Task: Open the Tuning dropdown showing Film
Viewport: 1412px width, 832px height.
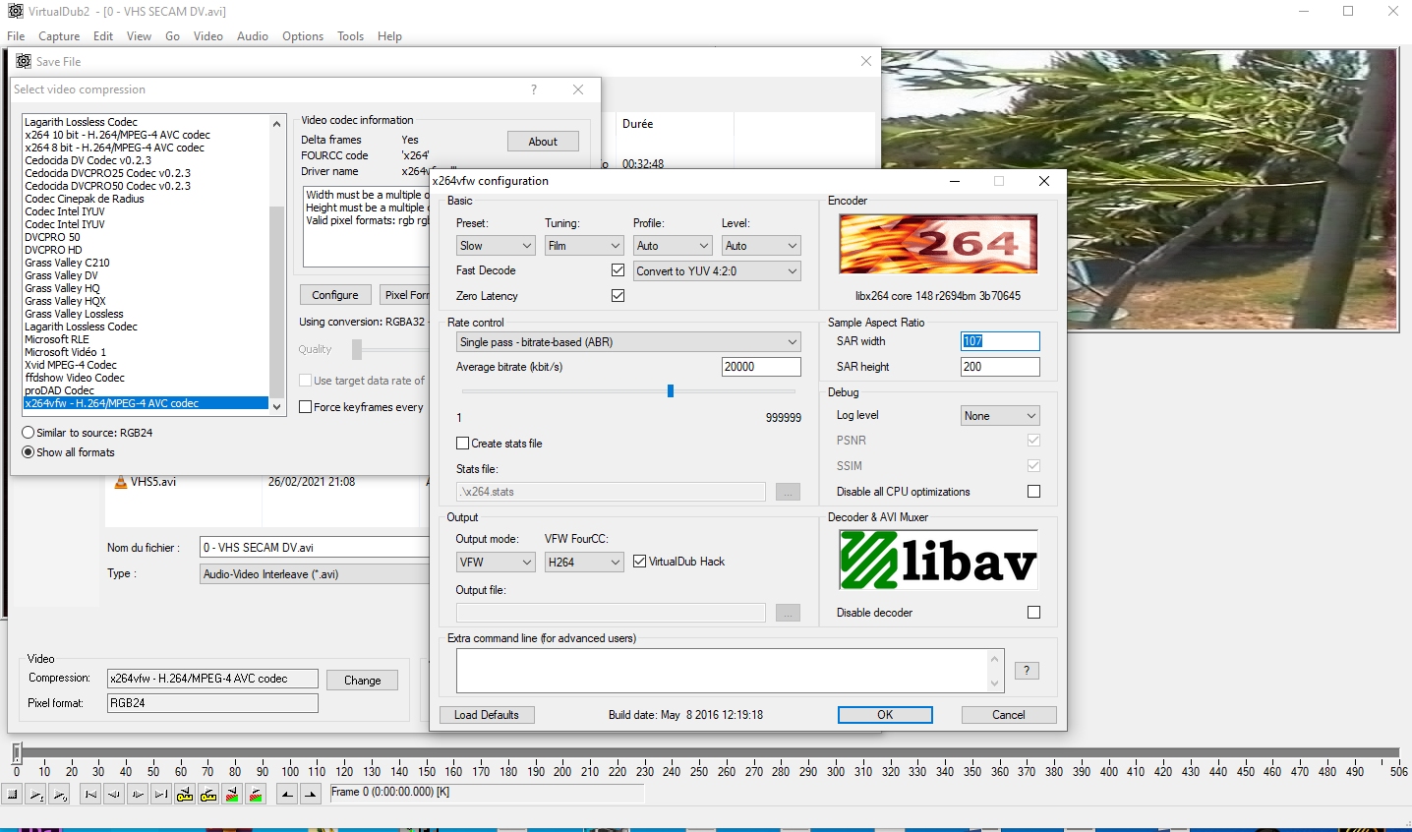Action: pyautogui.click(x=584, y=246)
